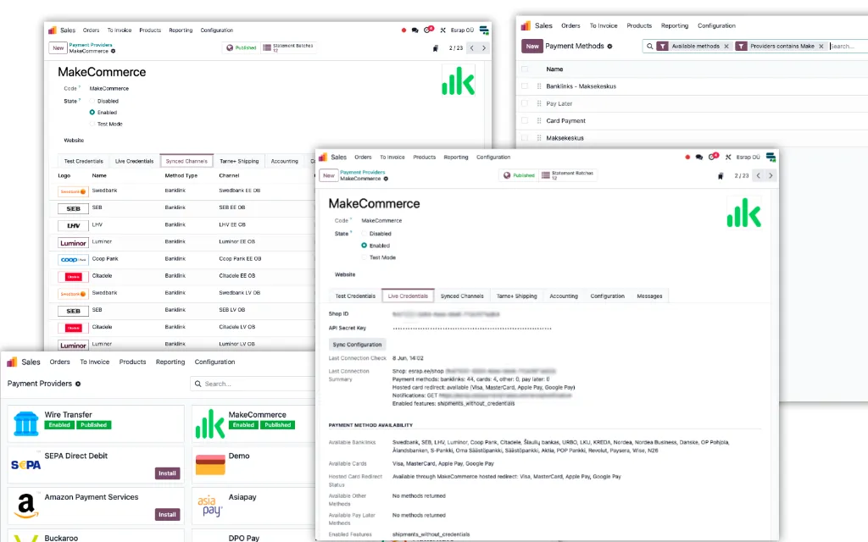Select Test Mode state in front window
The image size is (868, 542).
tap(364, 257)
